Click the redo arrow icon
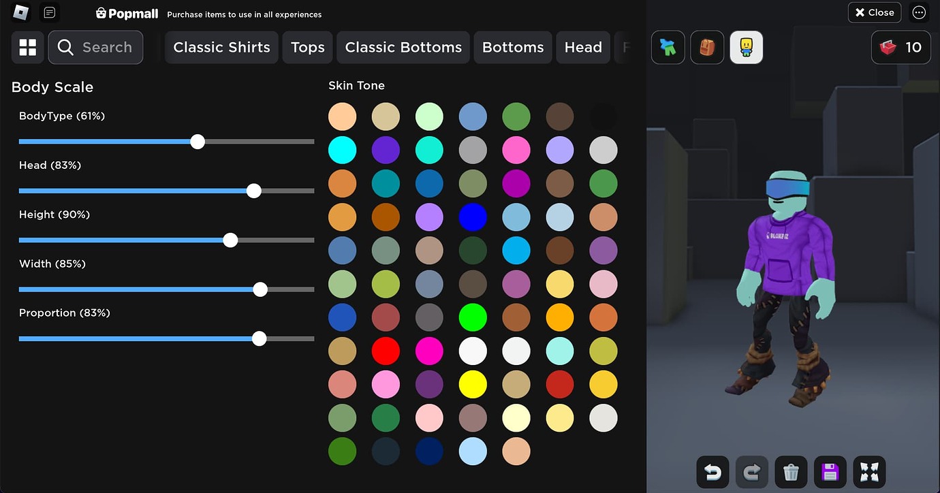Viewport: 940px width, 493px height. pos(752,472)
